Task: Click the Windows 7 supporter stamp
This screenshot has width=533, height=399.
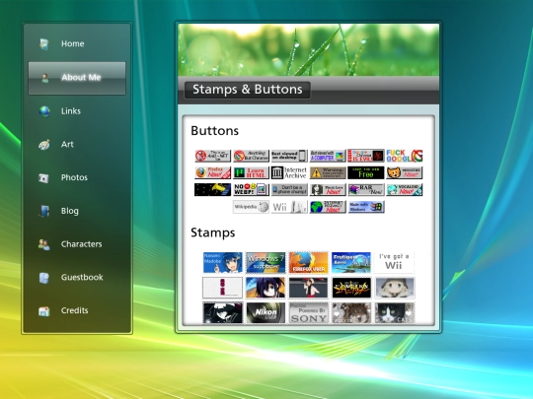Action: (x=266, y=263)
